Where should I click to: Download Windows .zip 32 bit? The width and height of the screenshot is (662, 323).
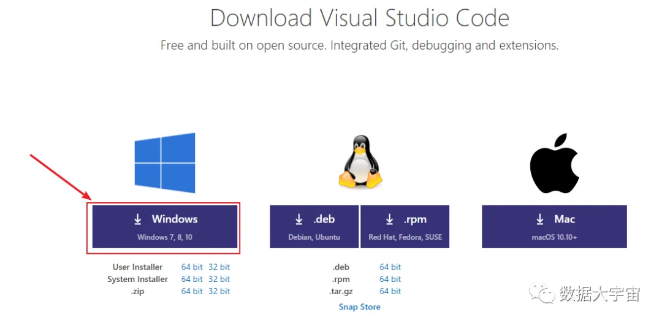pyautogui.click(x=219, y=291)
